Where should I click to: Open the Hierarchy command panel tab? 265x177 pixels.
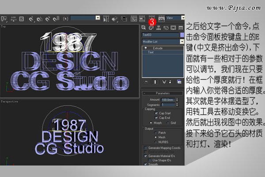[158, 27]
